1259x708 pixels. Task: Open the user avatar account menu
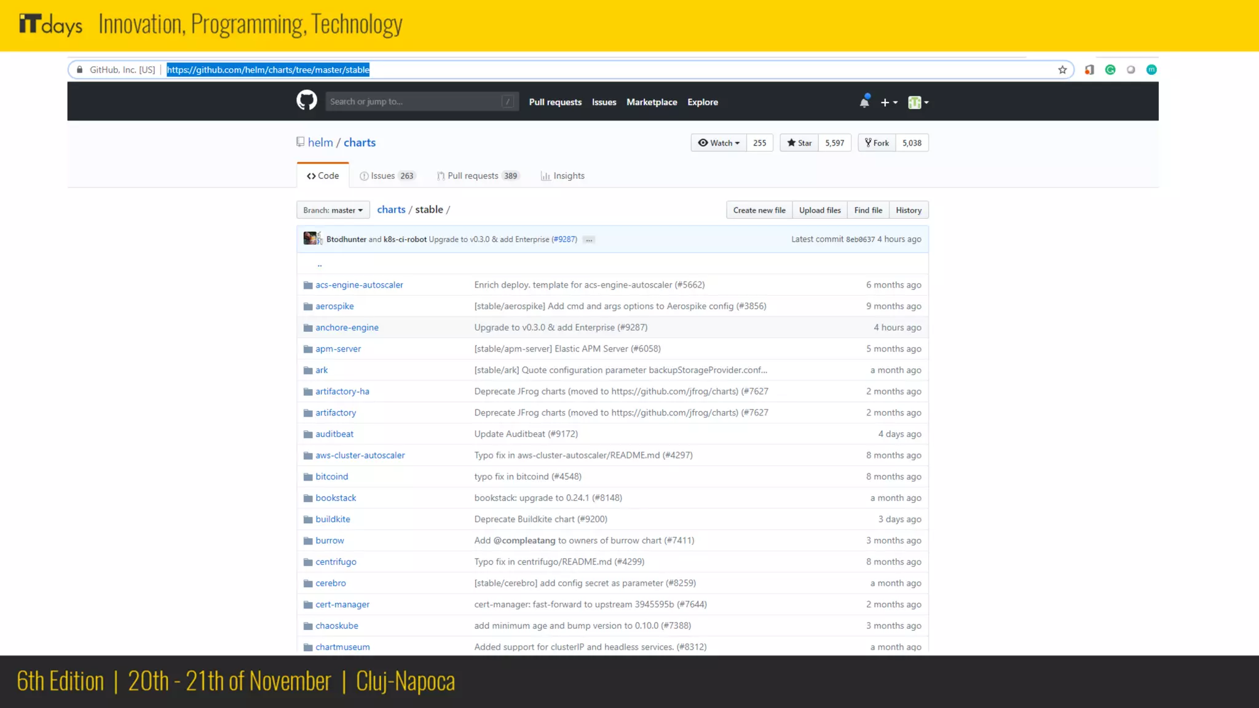918,103
